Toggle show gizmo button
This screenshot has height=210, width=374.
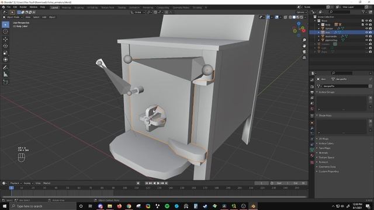coord(268,17)
